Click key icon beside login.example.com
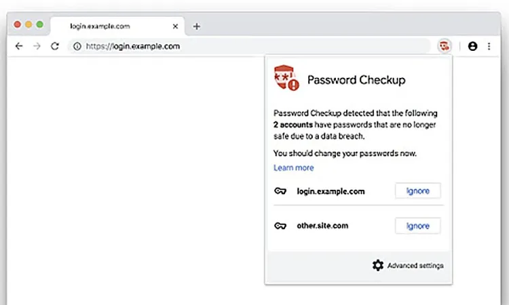 pyautogui.click(x=281, y=191)
